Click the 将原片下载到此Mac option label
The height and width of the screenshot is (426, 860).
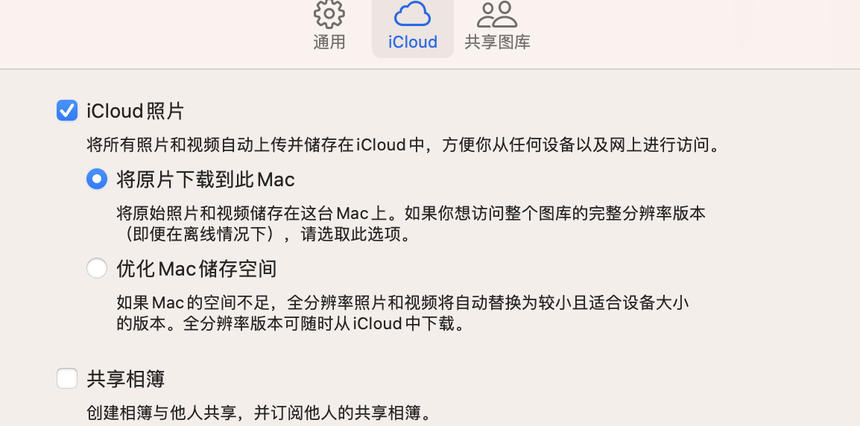point(206,179)
